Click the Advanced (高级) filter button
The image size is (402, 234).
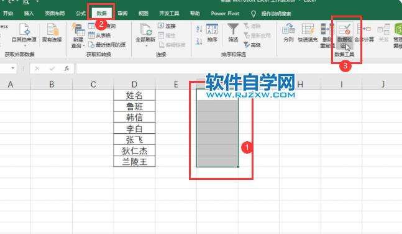point(252,45)
